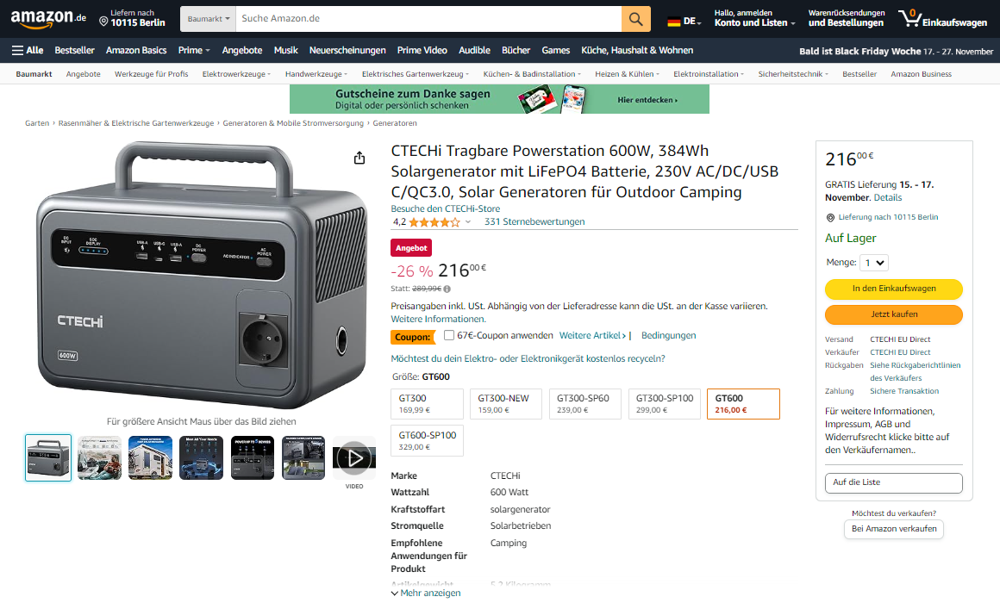Open the DE language selector

684,21
